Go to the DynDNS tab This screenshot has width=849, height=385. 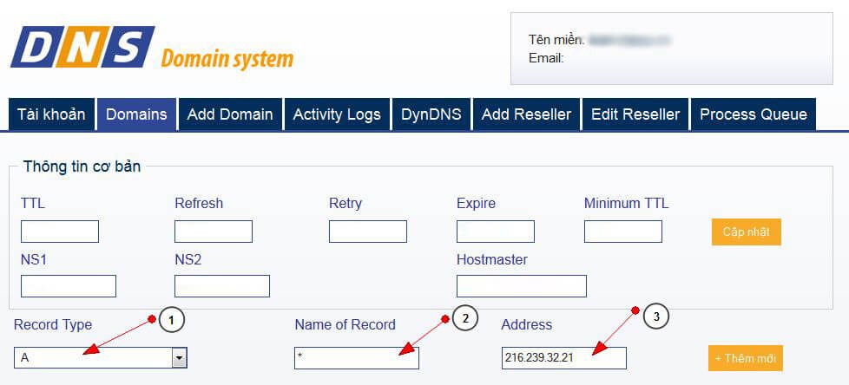[x=431, y=114]
